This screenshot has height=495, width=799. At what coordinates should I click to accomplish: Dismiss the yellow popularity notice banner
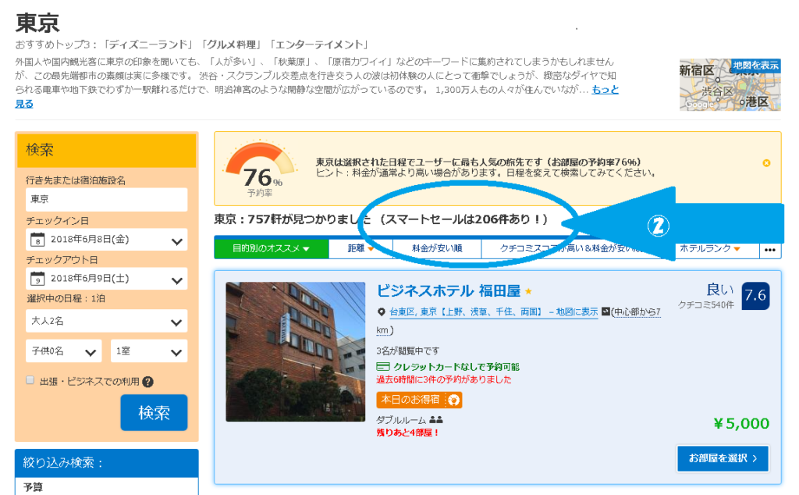(x=766, y=162)
